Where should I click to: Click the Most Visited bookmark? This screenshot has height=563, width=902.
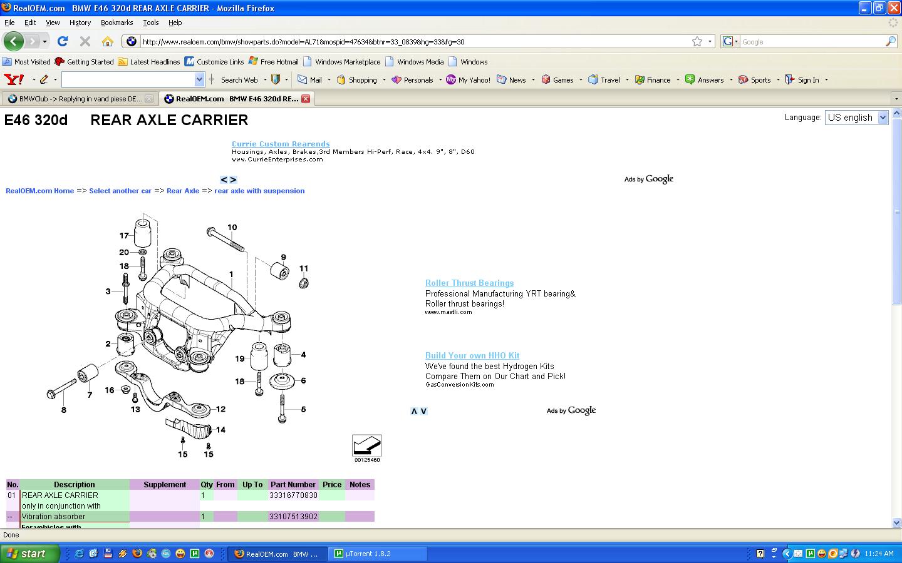pyautogui.click(x=26, y=61)
